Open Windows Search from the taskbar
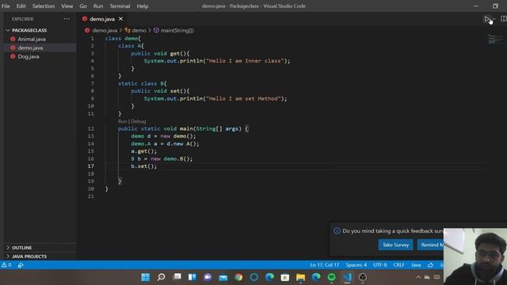 pos(161,277)
